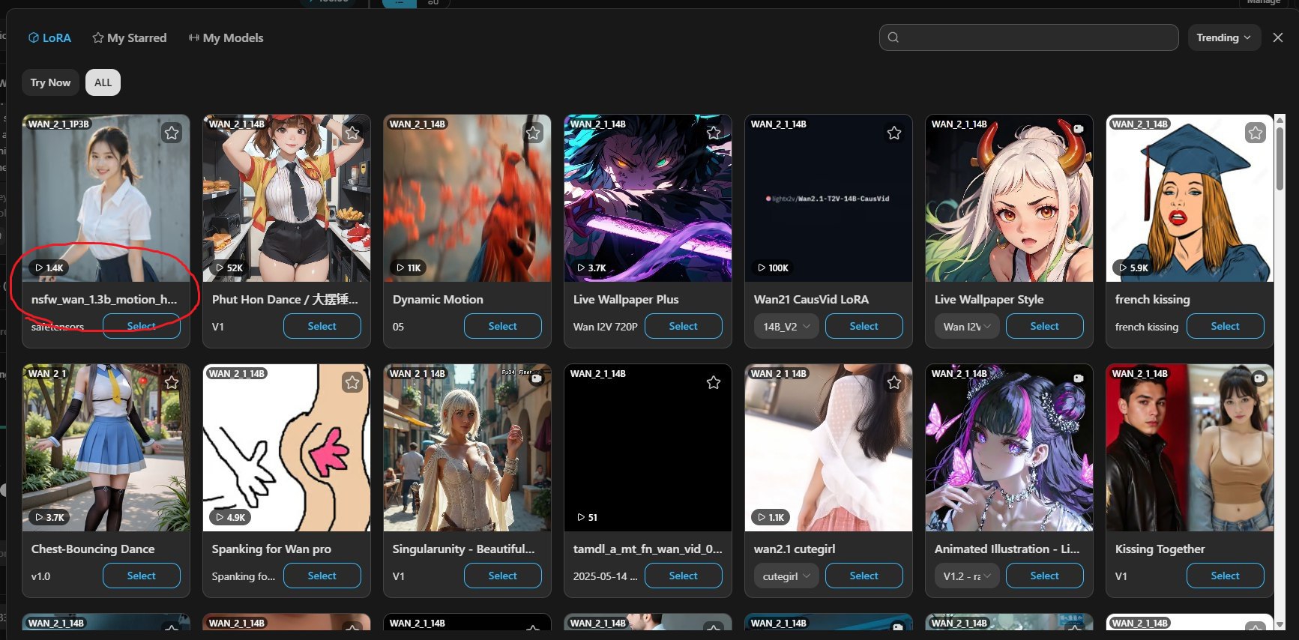Open the V1.2 version dropdown
The image size is (1299, 640).
(967, 576)
